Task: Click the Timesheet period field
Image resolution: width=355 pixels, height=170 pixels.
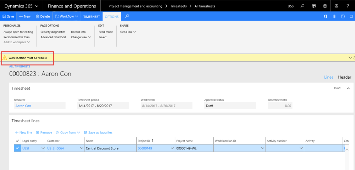Action: (x=103, y=106)
